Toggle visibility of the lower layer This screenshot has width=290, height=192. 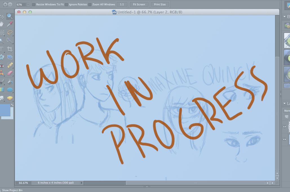[x=285, y=139]
